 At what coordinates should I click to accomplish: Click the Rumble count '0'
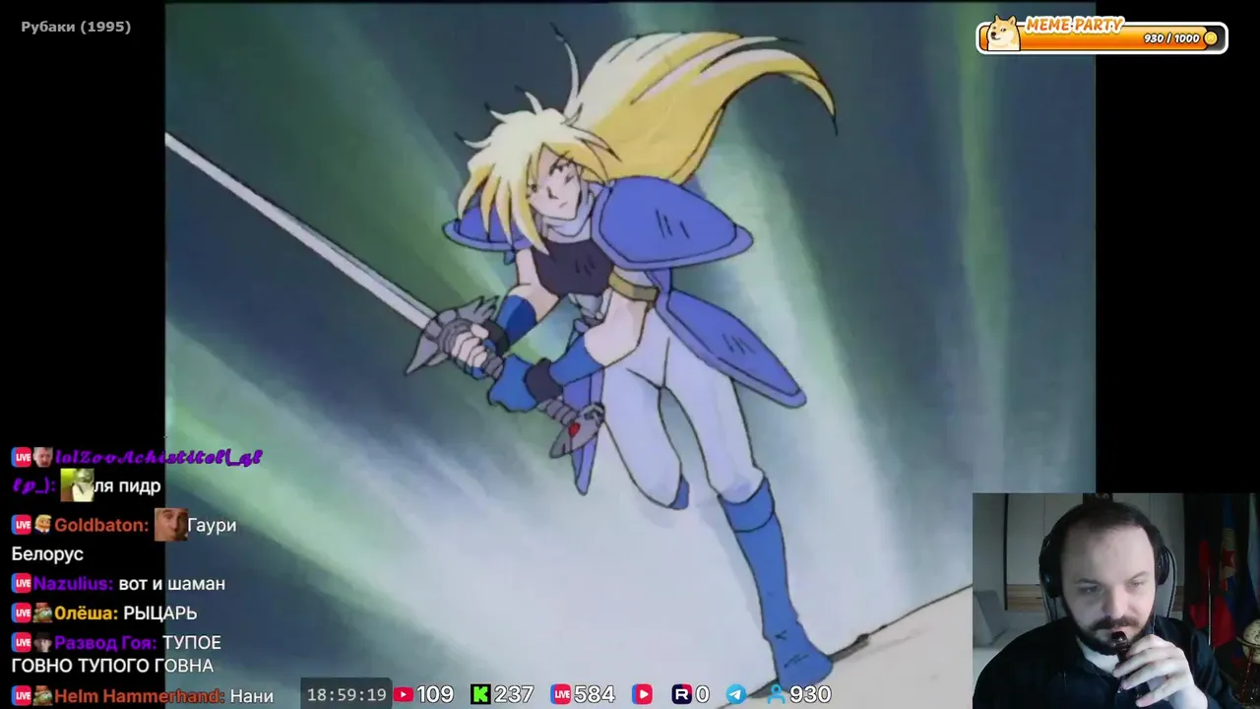(x=702, y=694)
